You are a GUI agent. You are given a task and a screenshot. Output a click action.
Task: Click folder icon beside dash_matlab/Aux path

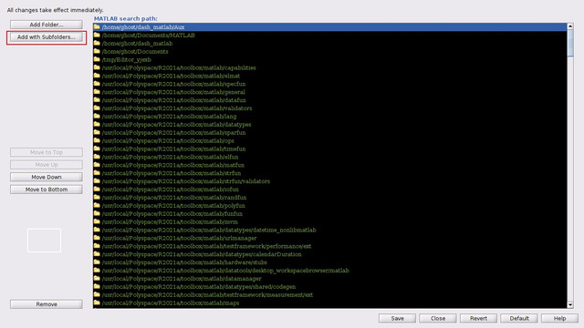point(98,26)
